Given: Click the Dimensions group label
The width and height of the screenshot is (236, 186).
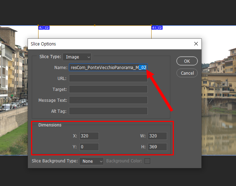Looking at the screenshot, I should pyautogui.click(x=50, y=125).
